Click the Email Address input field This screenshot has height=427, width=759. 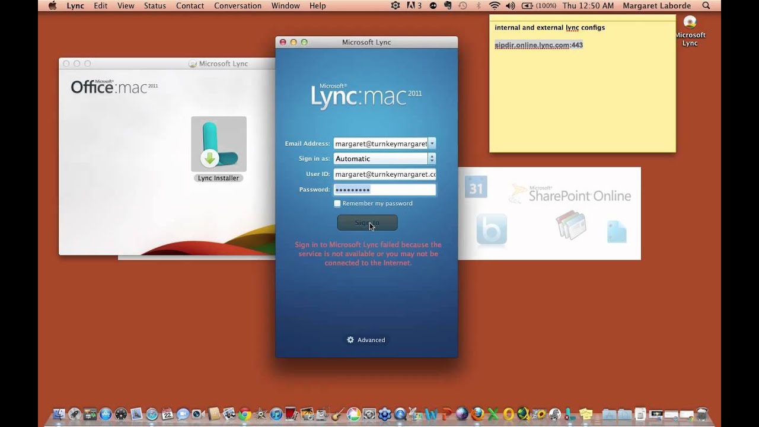coord(381,144)
